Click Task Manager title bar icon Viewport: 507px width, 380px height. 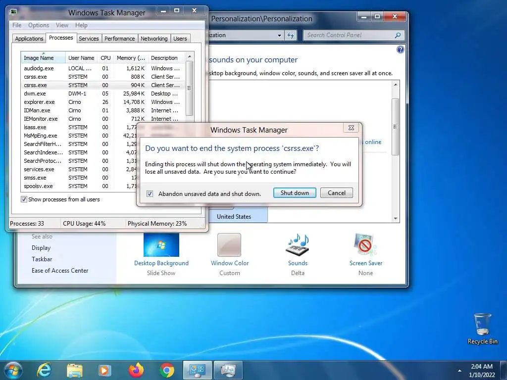13,12
